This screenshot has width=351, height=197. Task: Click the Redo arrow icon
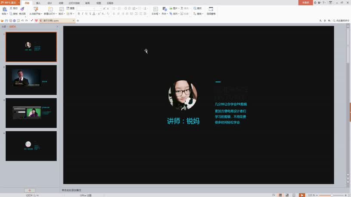click(x=26, y=21)
